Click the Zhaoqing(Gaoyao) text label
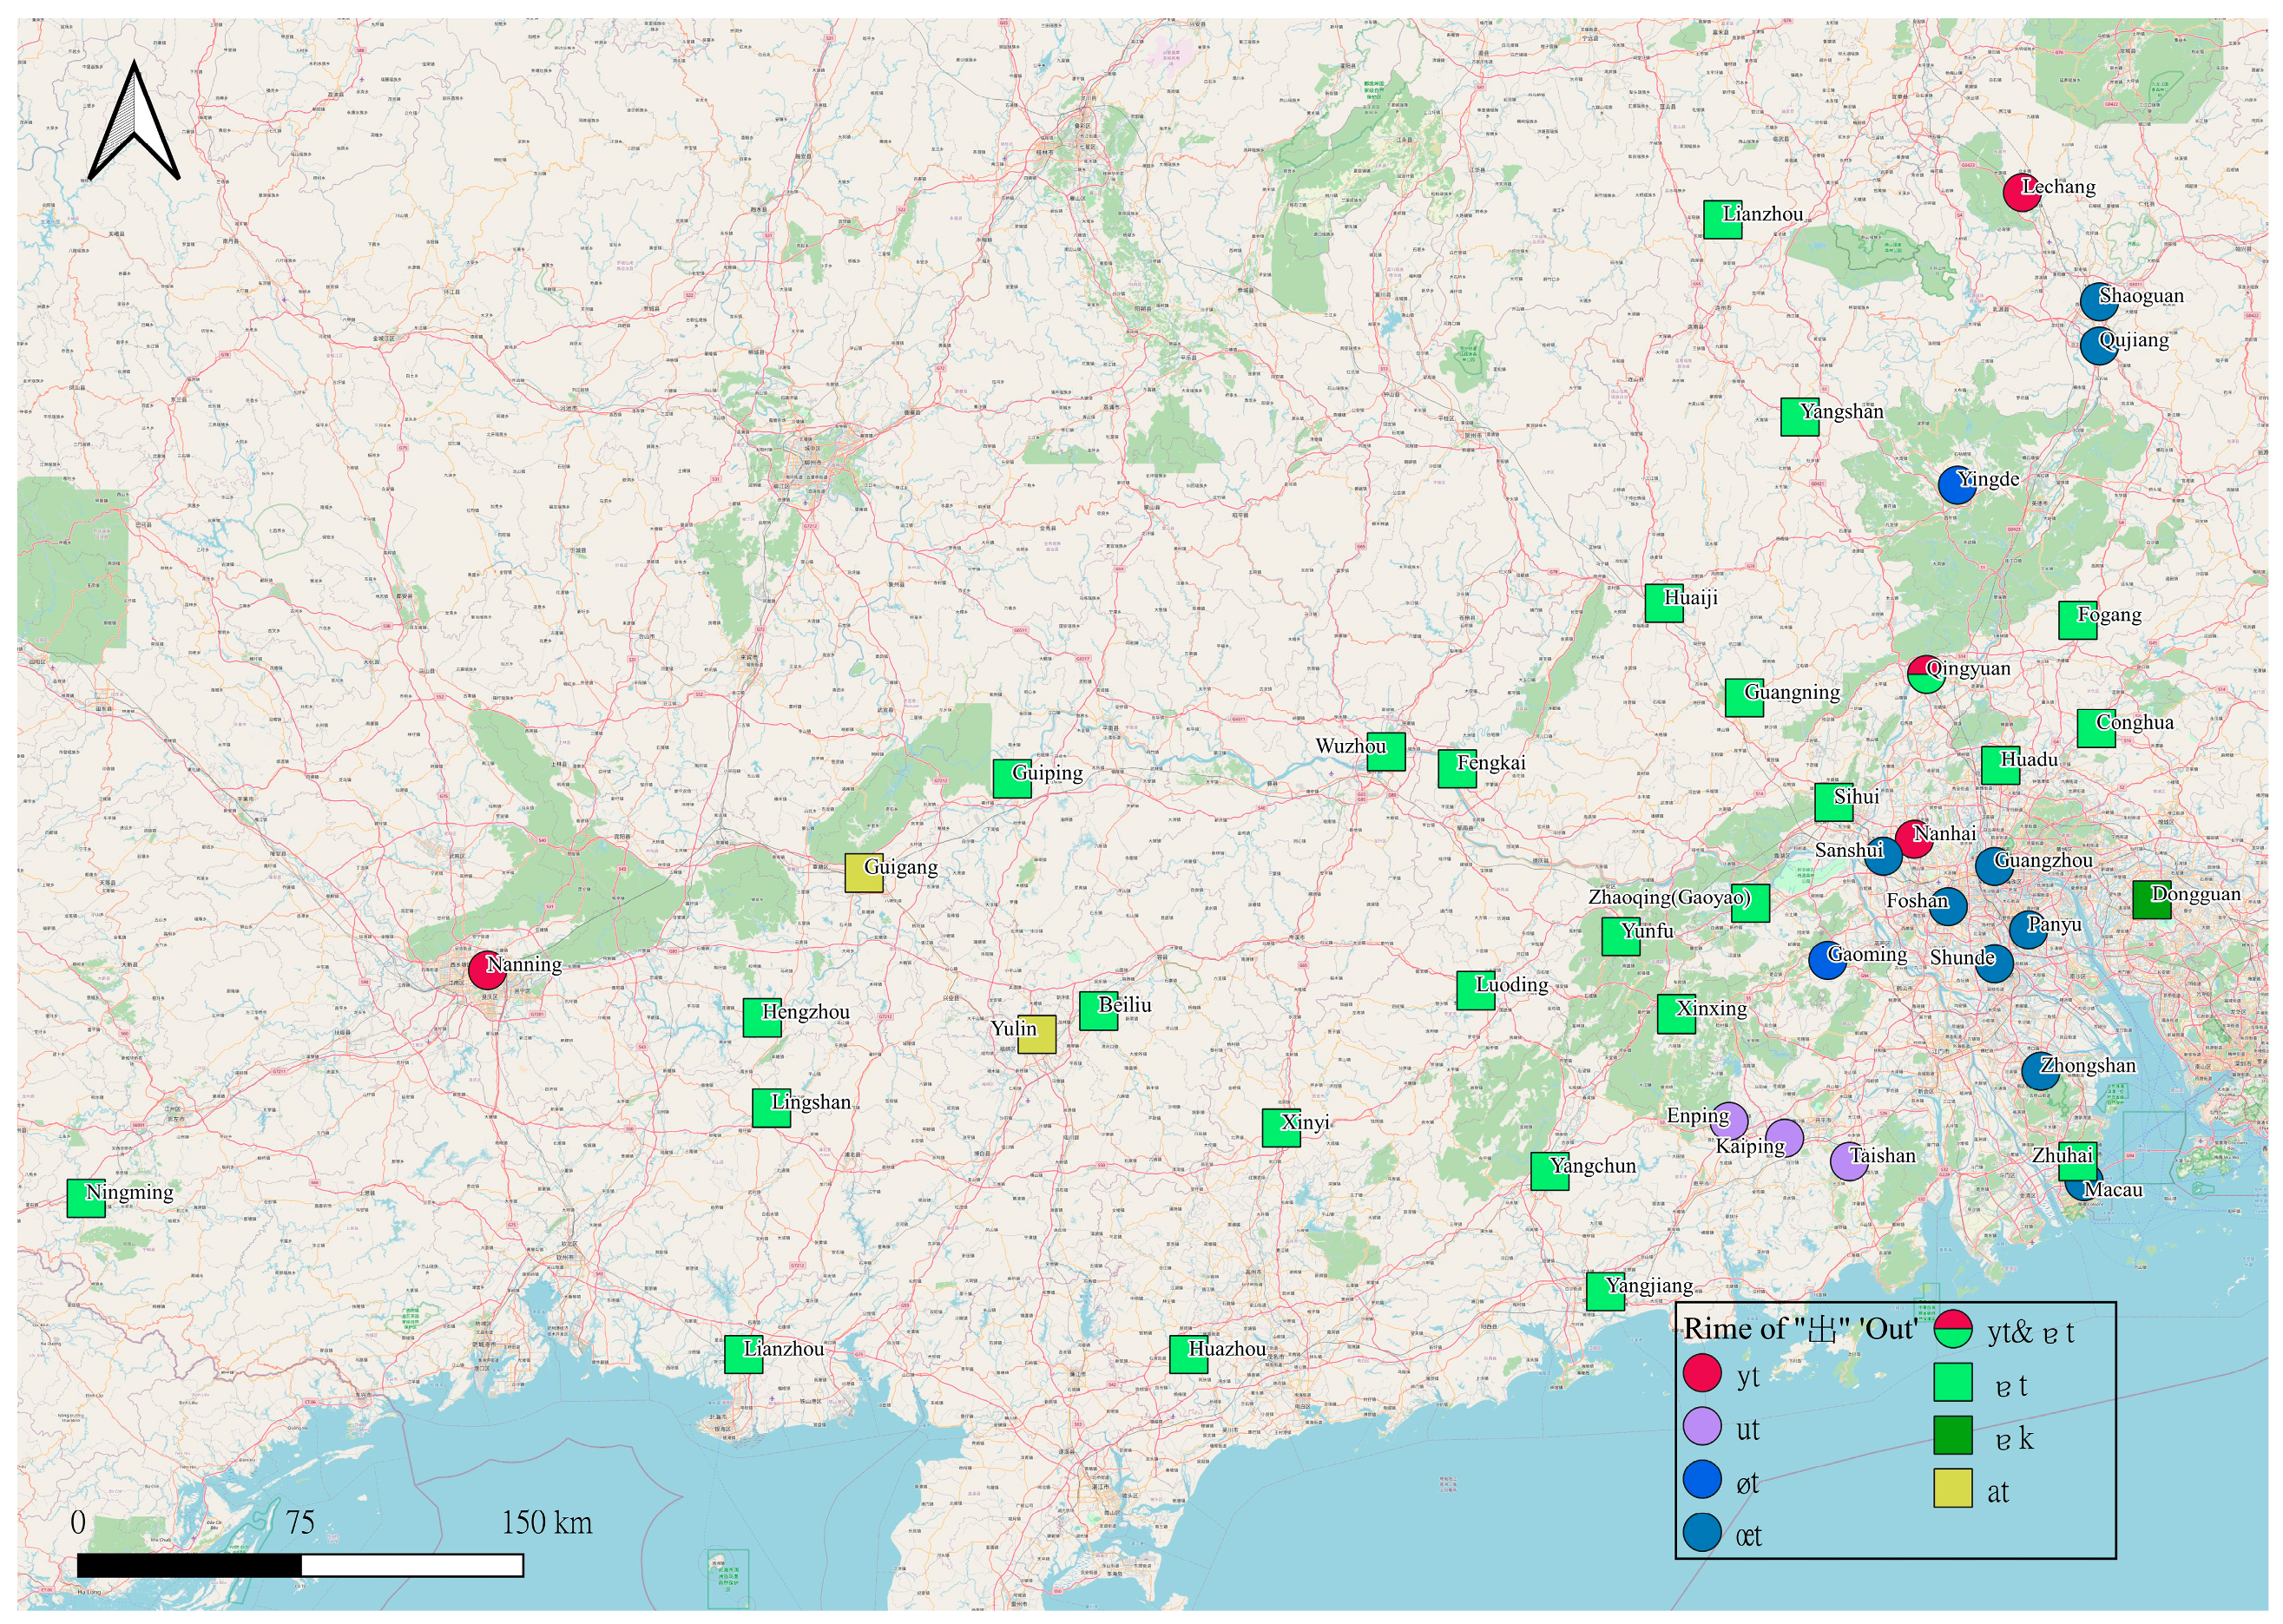 click(1669, 897)
